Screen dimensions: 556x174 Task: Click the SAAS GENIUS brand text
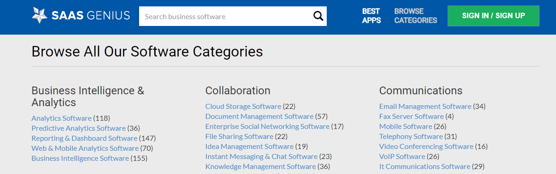tap(91, 16)
